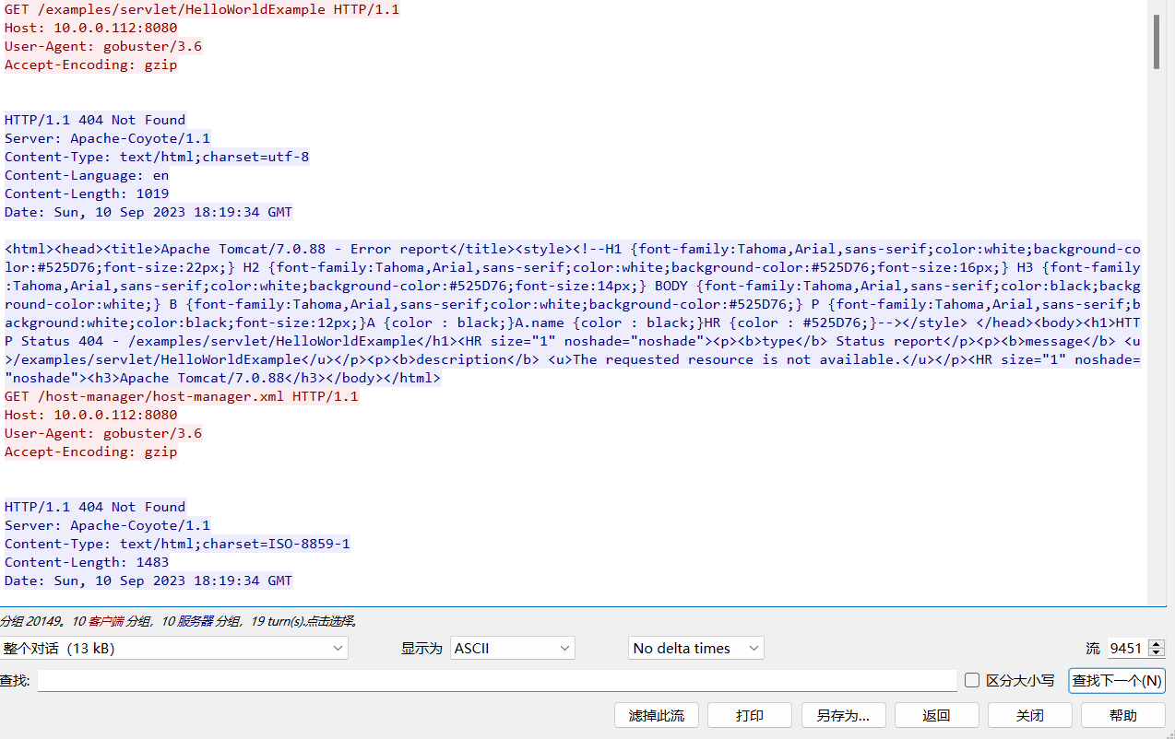Click the 查找 search input field
Image resolution: width=1175 pixels, height=739 pixels.
coord(497,680)
